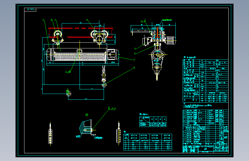Pick the lifting hook in the front view
Image resolution: width=249 pixels, height=161 pixels.
click(x=104, y=85)
